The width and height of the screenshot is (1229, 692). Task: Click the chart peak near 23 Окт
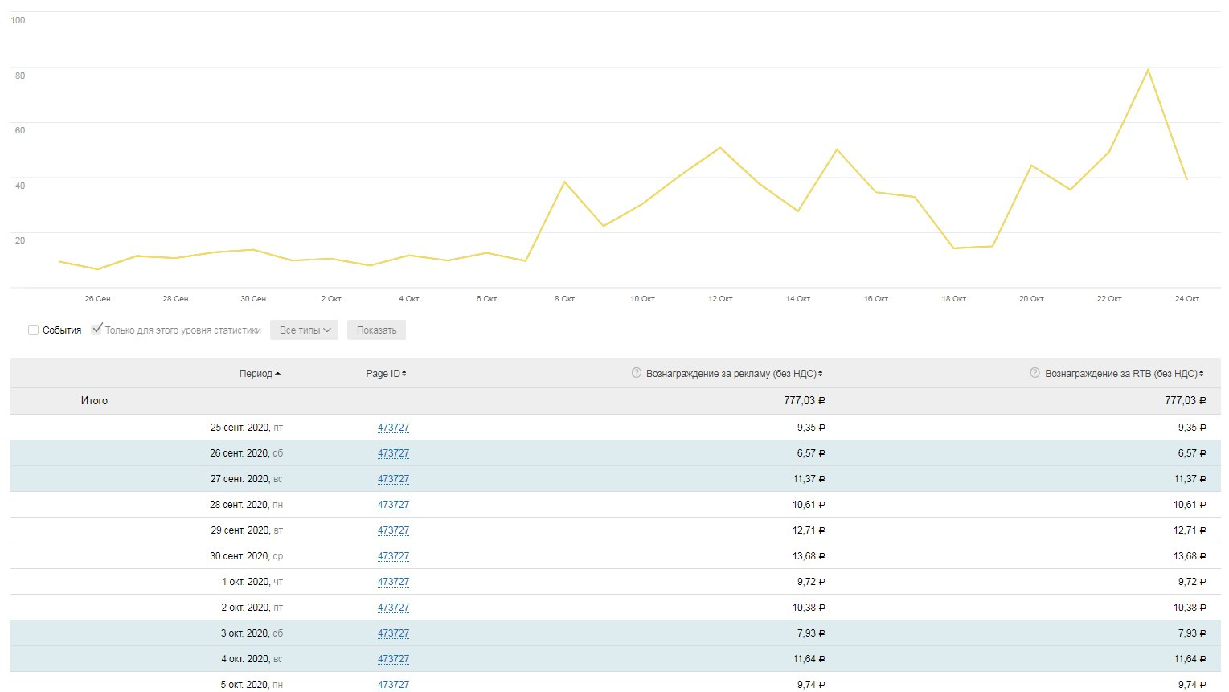coord(1148,70)
